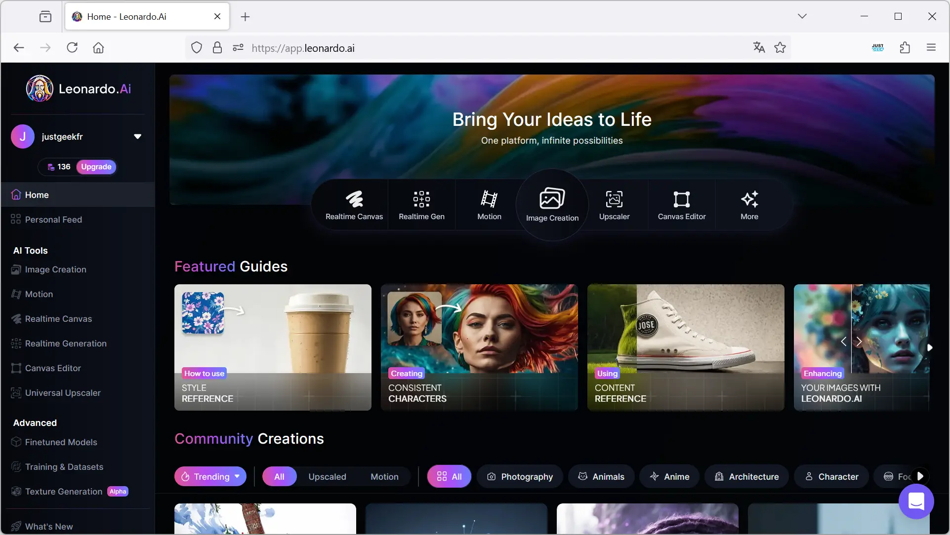Open Texture Generation Alpha in the sidebar
This screenshot has height=535, width=950.
(x=78, y=492)
